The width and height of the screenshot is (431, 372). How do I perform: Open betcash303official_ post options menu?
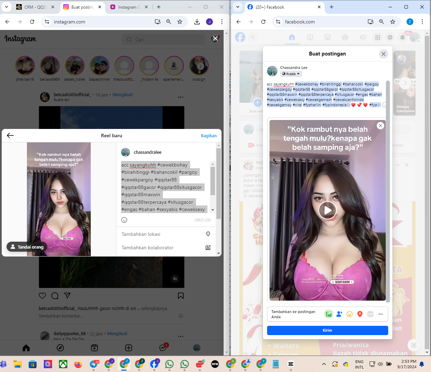[181, 97]
